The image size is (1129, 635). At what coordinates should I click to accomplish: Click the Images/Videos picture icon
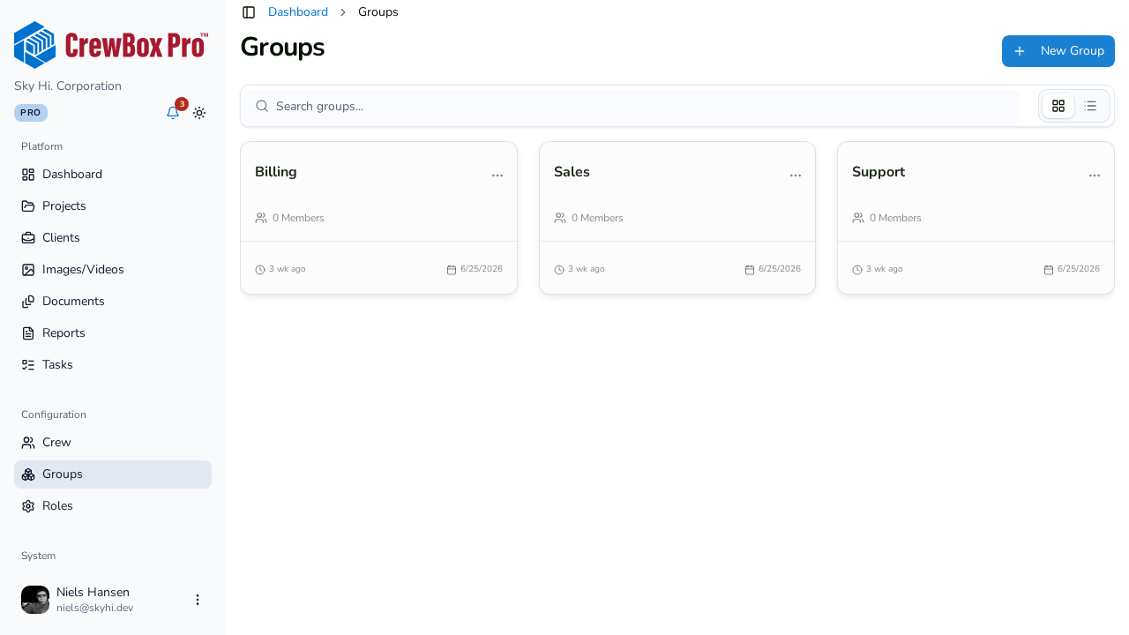point(28,270)
